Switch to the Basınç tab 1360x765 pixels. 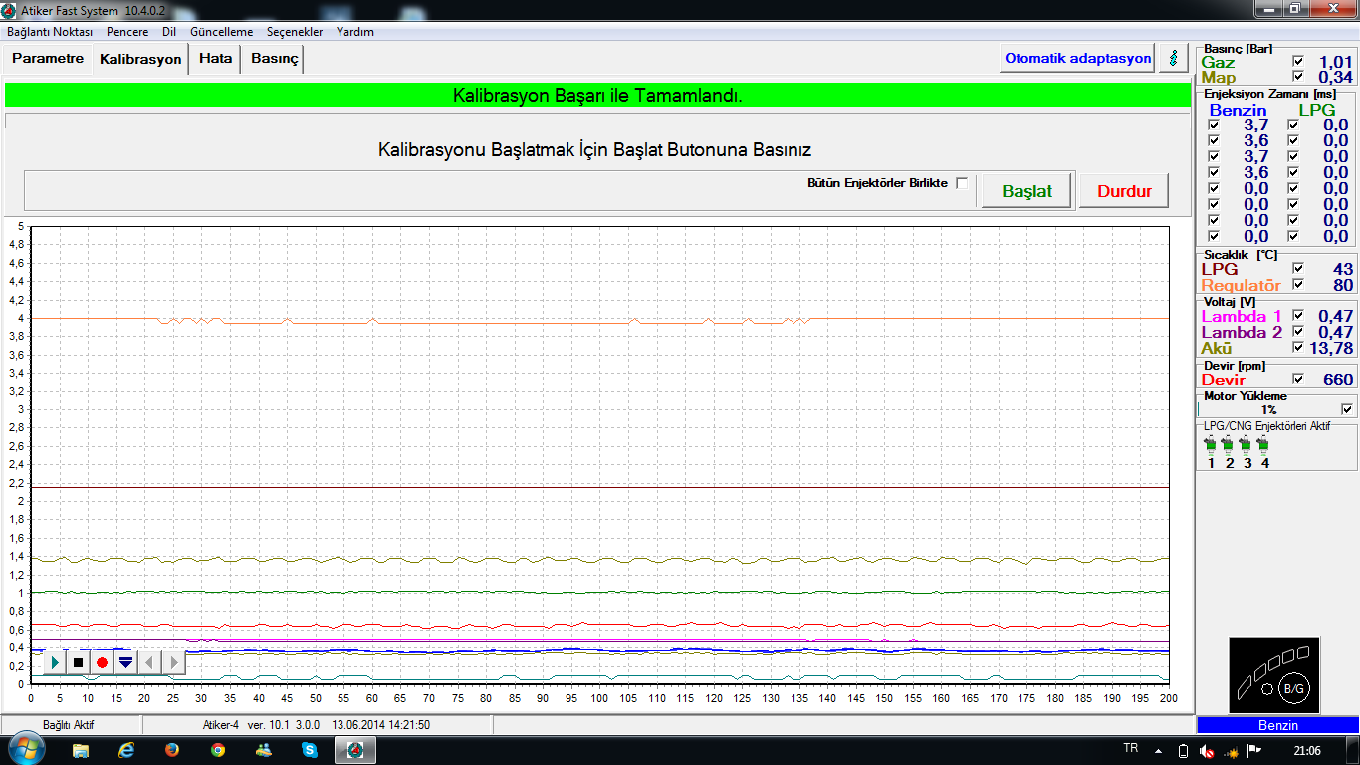[x=274, y=59]
